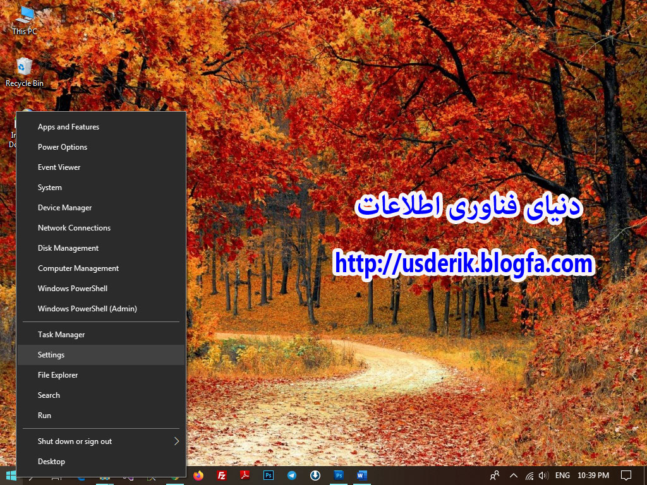Open Settings from the context menu

click(51, 355)
